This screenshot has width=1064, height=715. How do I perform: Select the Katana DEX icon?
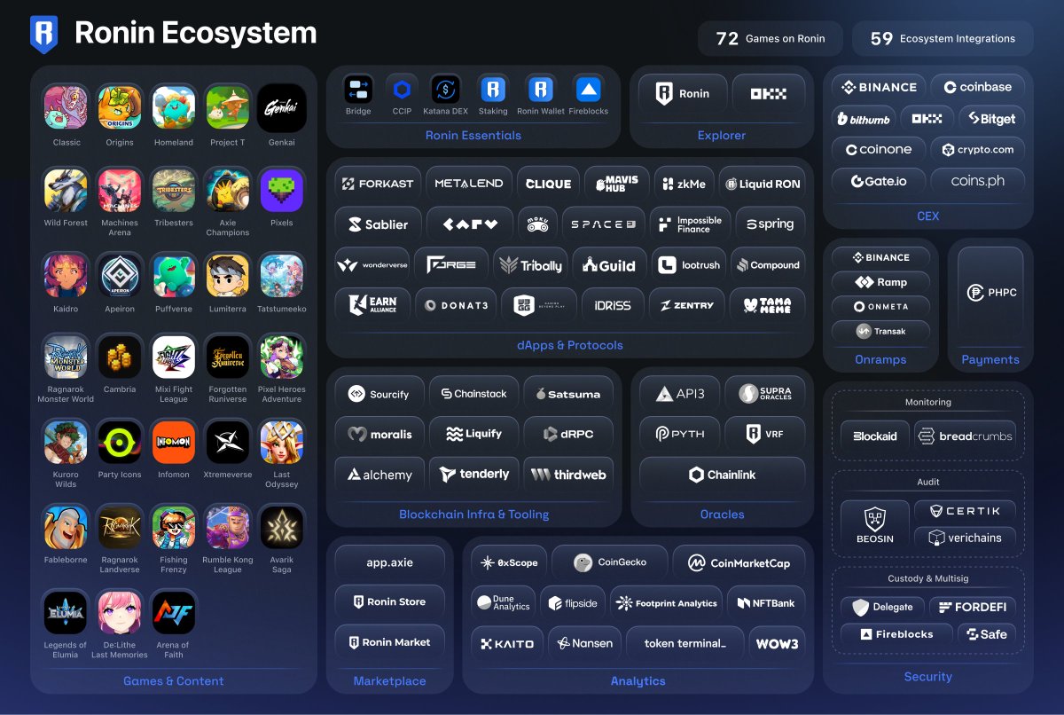(445, 89)
